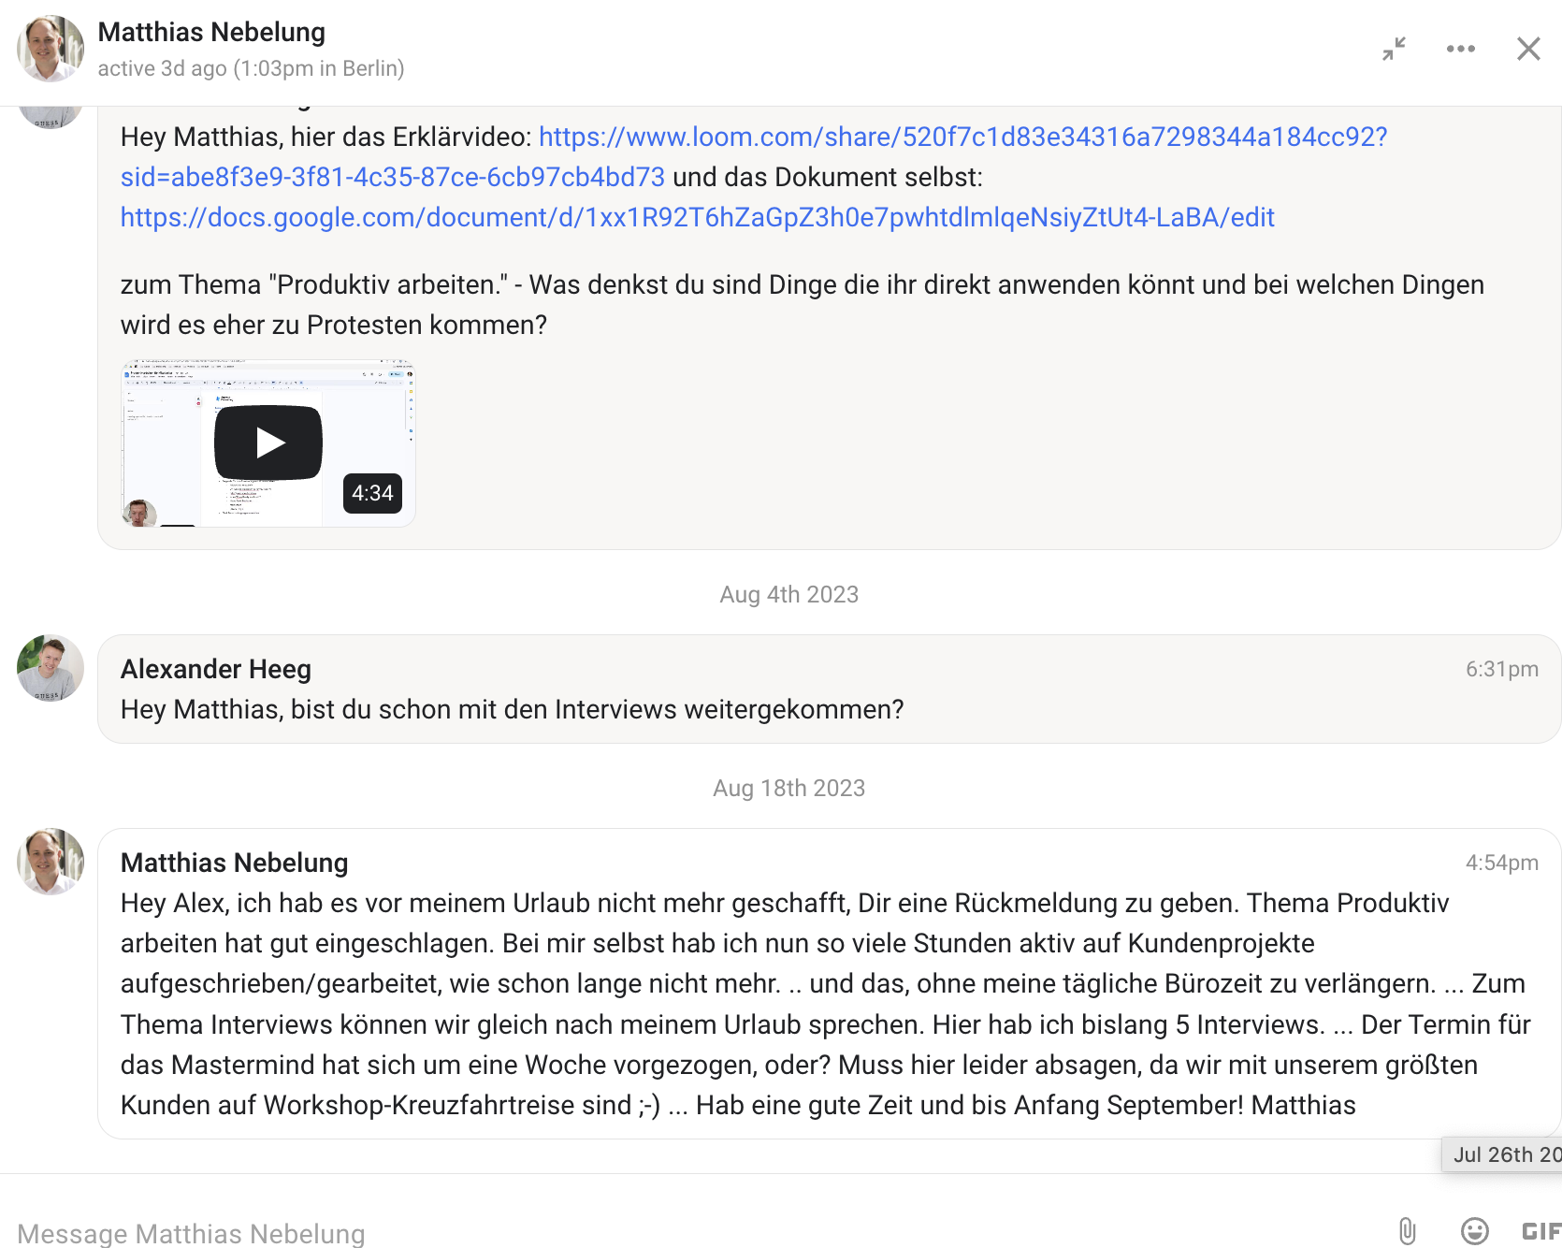Viewport: 1562px width, 1248px height.
Task: Open the GIF selector
Action: [x=1541, y=1231]
